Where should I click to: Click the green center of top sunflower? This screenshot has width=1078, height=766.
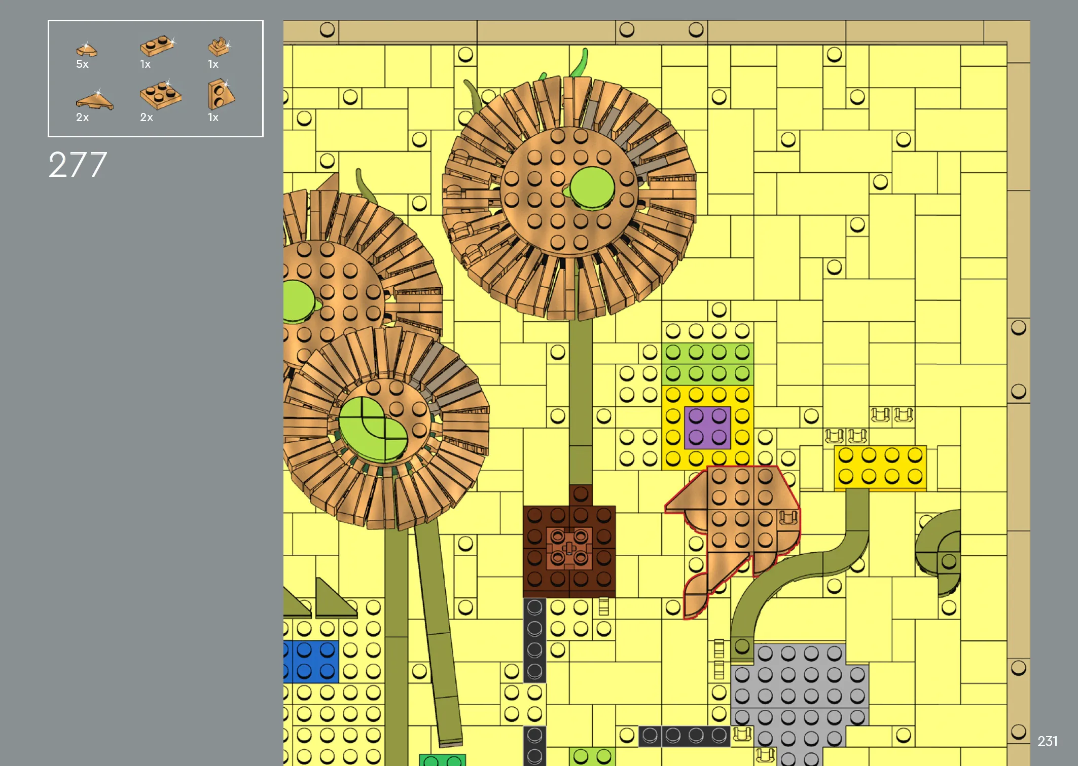592,188
